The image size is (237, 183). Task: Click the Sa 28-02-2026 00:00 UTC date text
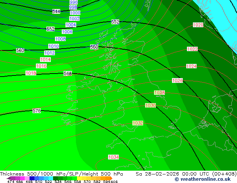tap(172, 174)
